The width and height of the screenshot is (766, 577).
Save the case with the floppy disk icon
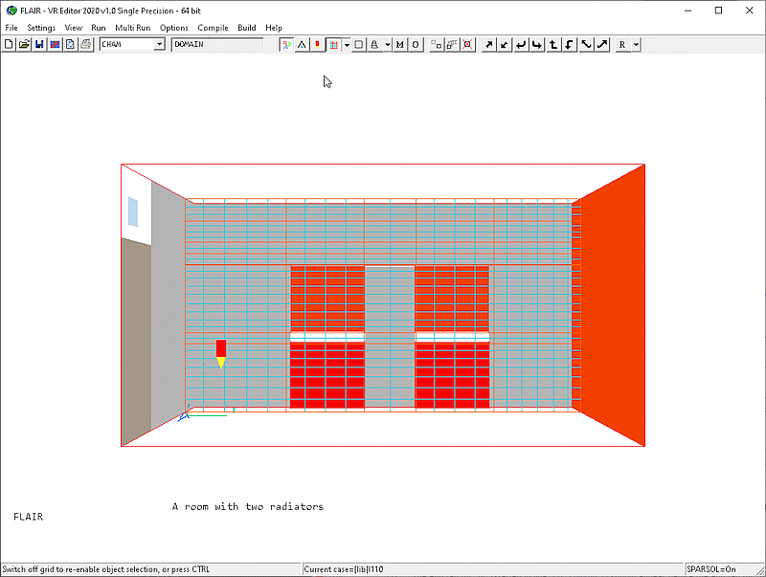tap(39, 45)
